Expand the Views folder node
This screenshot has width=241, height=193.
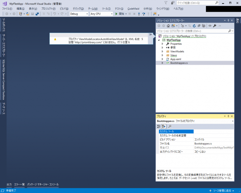(x=162, y=55)
